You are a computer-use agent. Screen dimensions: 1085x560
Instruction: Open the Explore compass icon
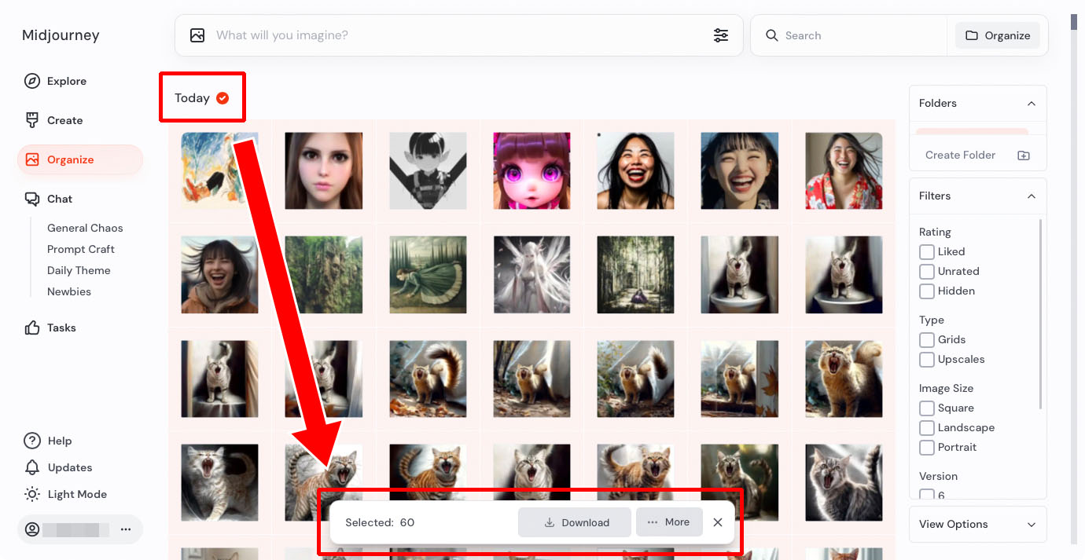click(32, 81)
